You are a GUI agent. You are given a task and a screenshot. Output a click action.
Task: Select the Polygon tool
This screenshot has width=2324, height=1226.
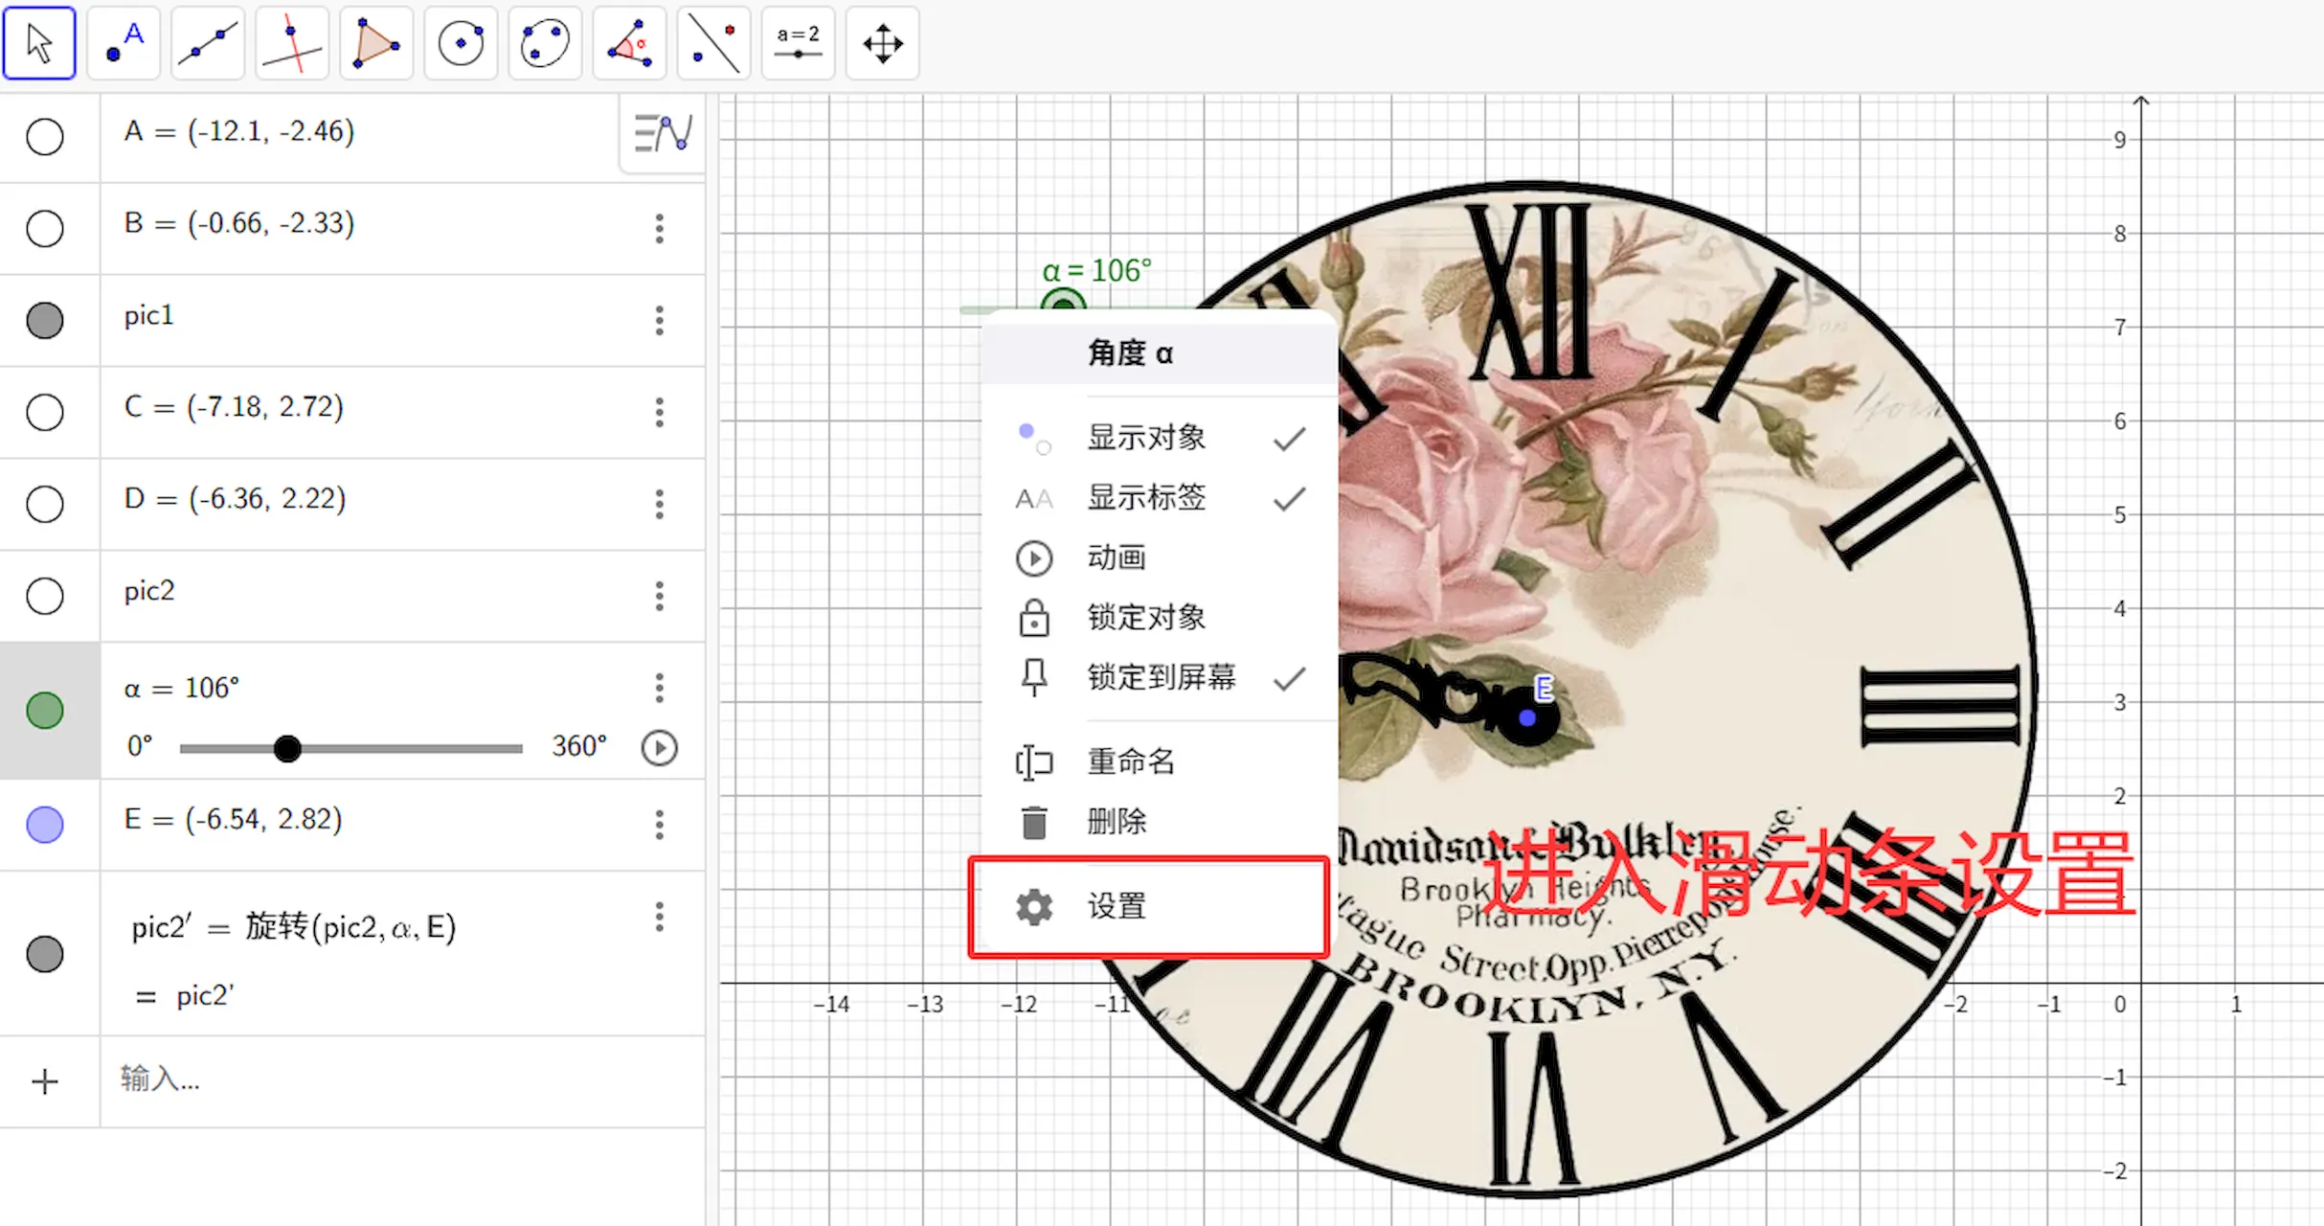point(376,44)
